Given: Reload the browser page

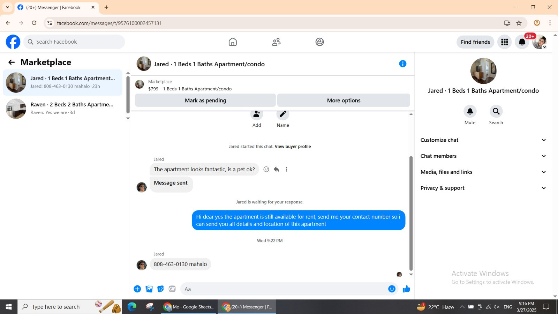Looking at the screenshot, I should pos(34,23).
